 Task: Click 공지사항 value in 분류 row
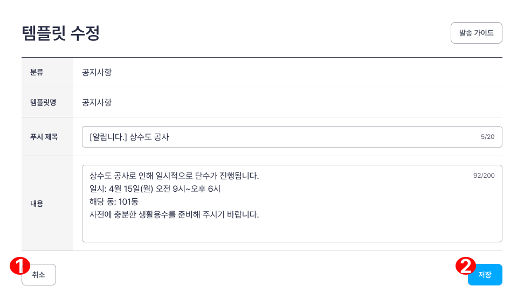[97, 72]
